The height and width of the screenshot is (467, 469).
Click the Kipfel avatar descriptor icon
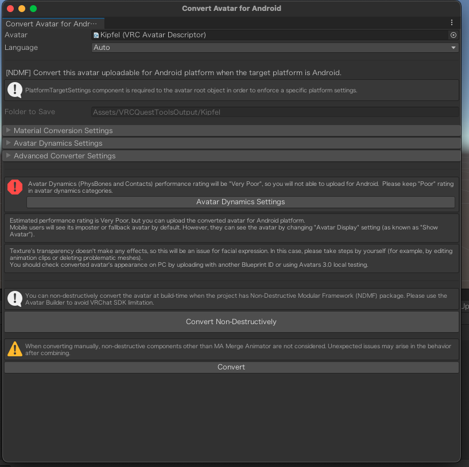96,35
